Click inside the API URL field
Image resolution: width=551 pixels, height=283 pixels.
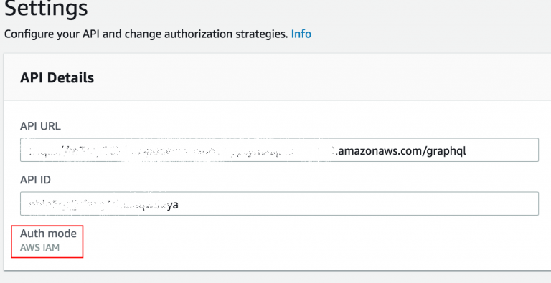(x=279, y=150)
